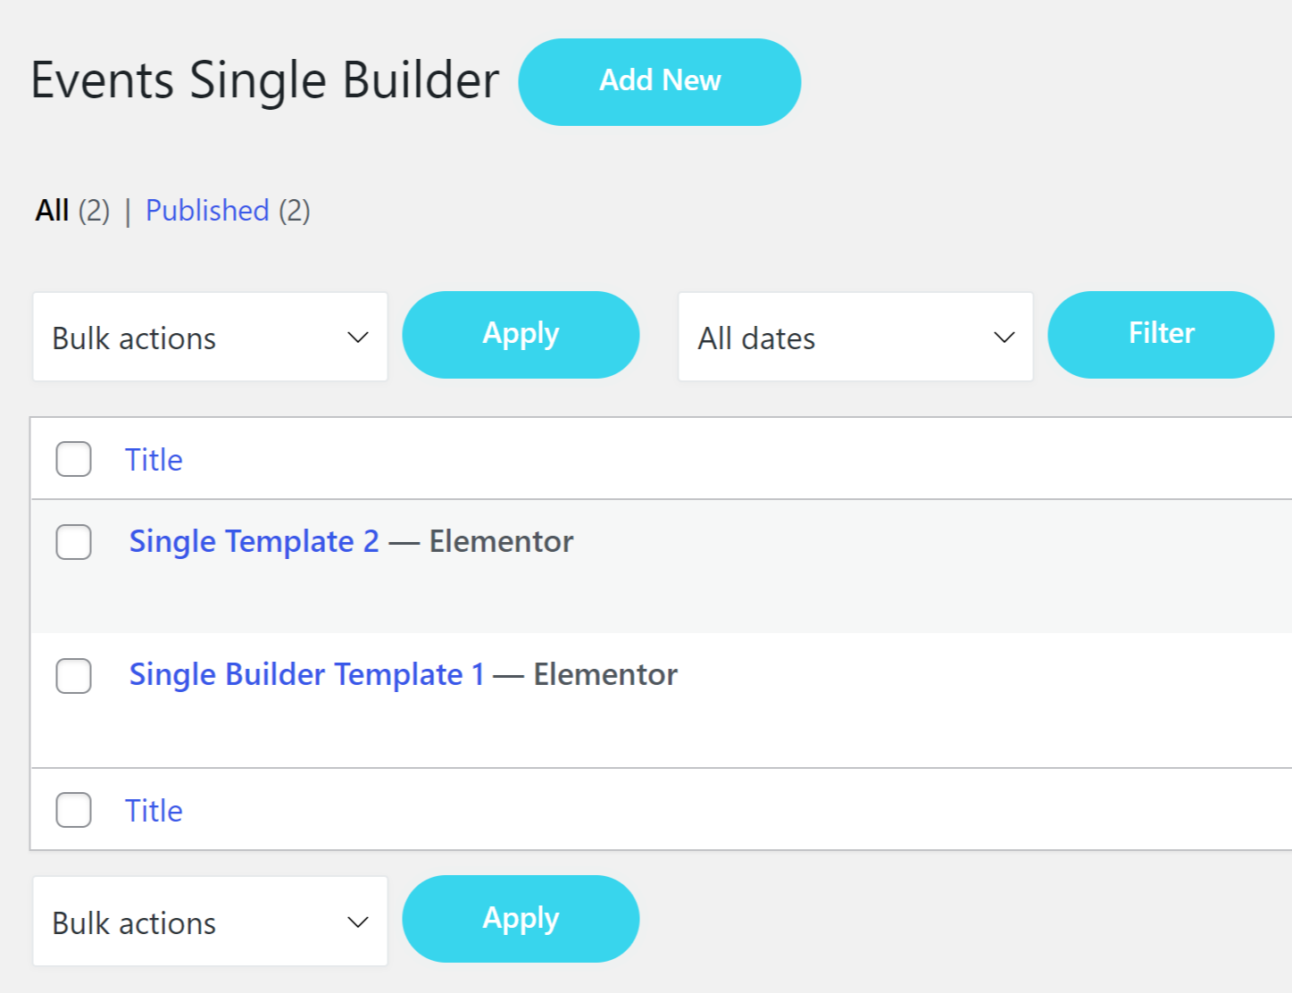The height and width of the screenshot is (993, 1292).
Task: Open the Single Template 2 link
Action: coord(254,541)
